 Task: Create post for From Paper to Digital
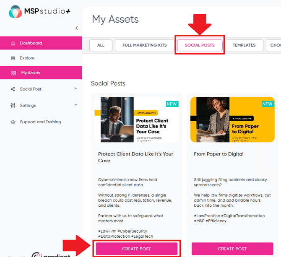coord(232,249)
